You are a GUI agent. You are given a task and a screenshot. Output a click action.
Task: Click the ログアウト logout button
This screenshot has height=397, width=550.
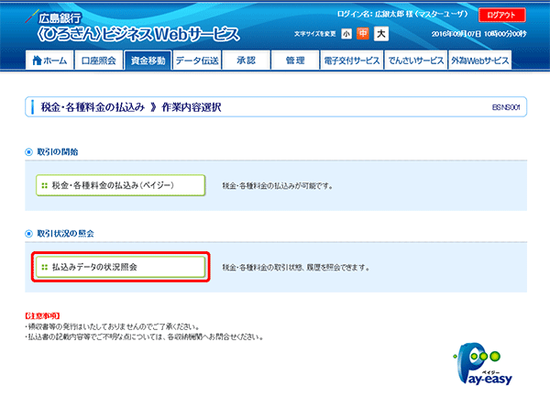(502, 15)
